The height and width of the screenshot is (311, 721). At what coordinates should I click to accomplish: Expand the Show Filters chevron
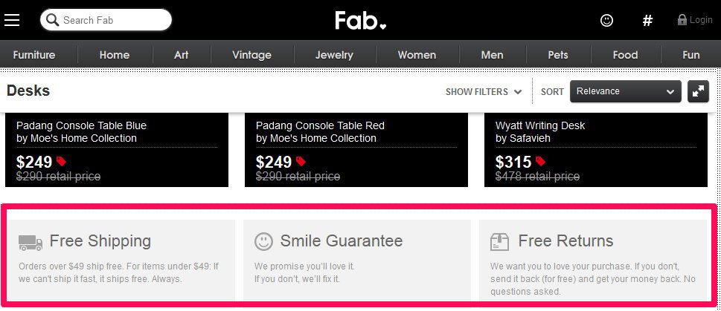pos(518,92)
